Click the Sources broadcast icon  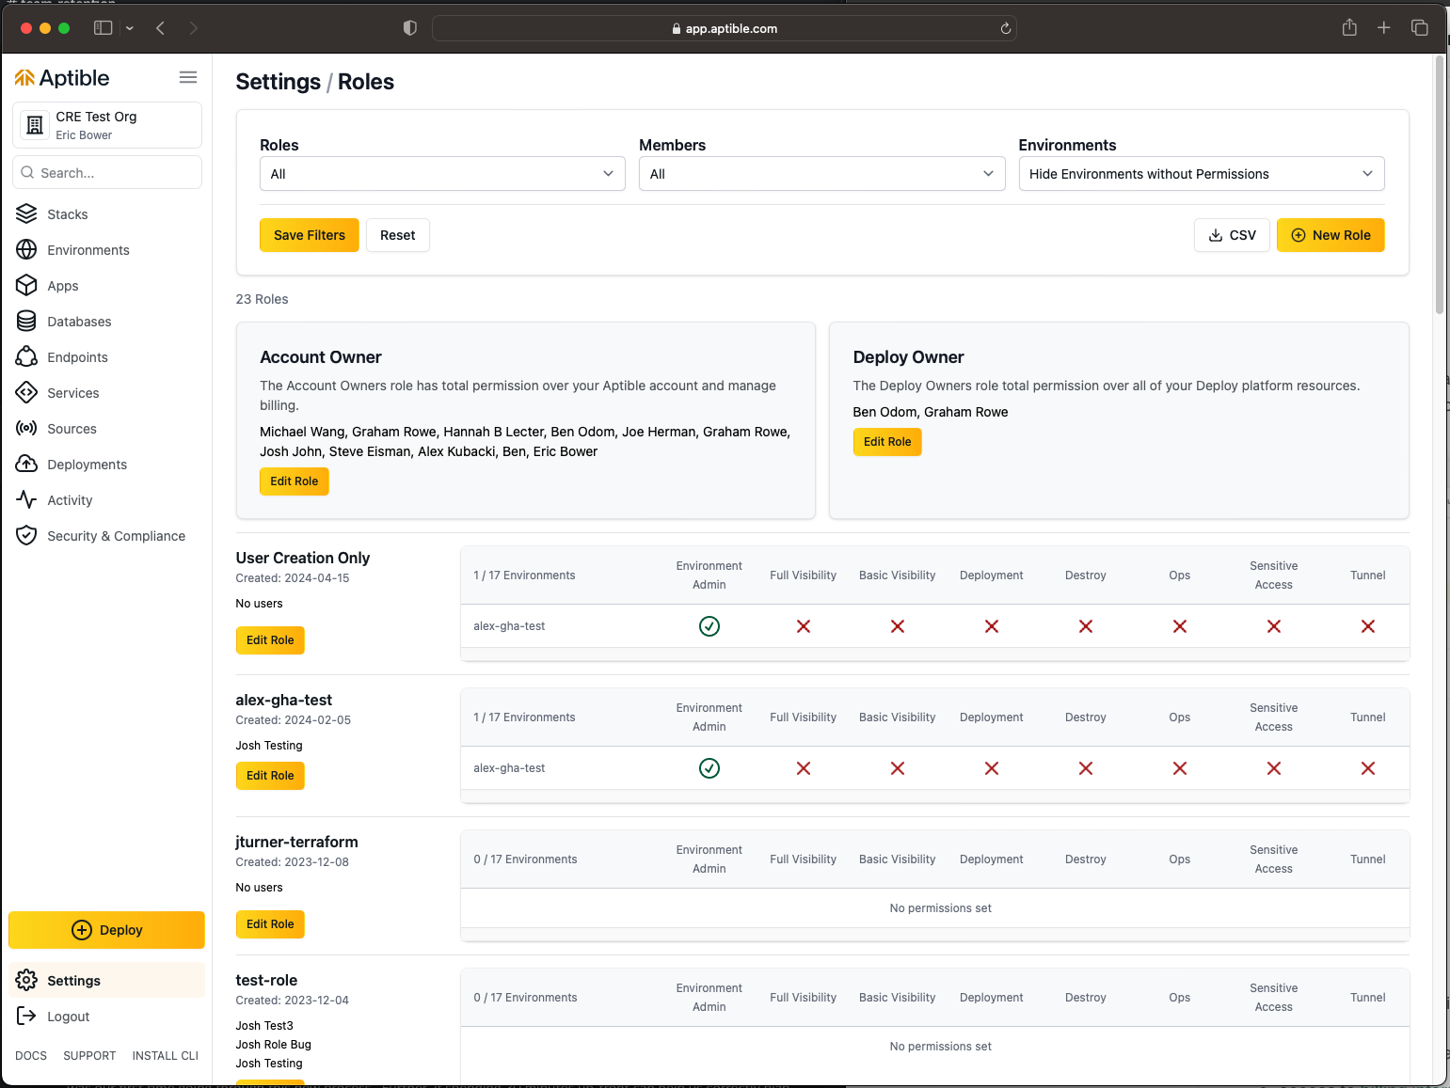26,429
